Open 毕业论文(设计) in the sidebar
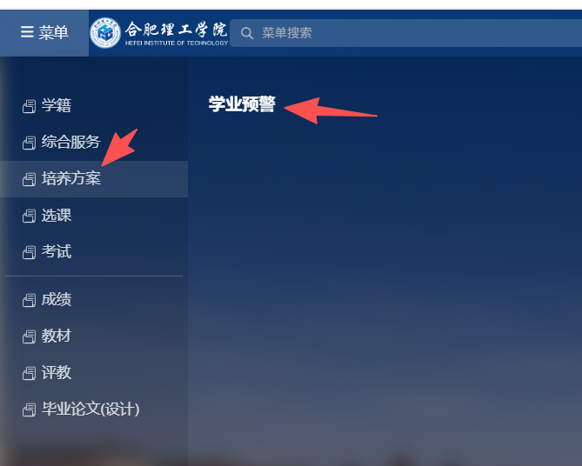Image resolution: width=582 pixels, height=466 pixels. [94, 409]
